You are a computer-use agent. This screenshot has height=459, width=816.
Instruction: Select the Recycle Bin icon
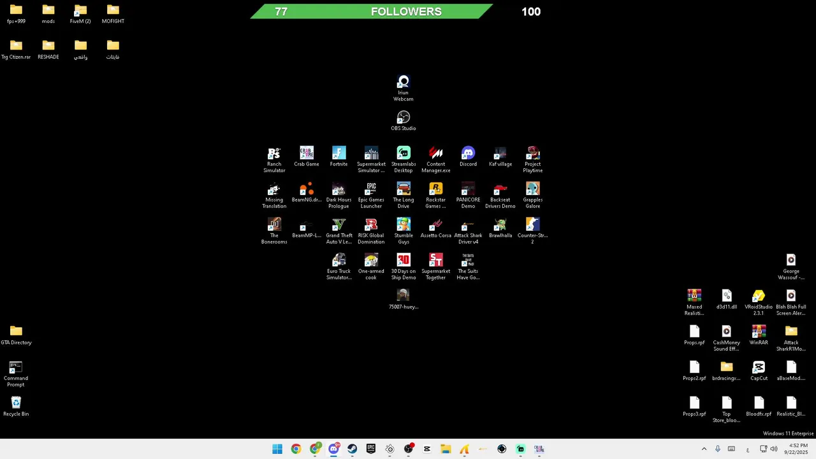pos(16,406)
